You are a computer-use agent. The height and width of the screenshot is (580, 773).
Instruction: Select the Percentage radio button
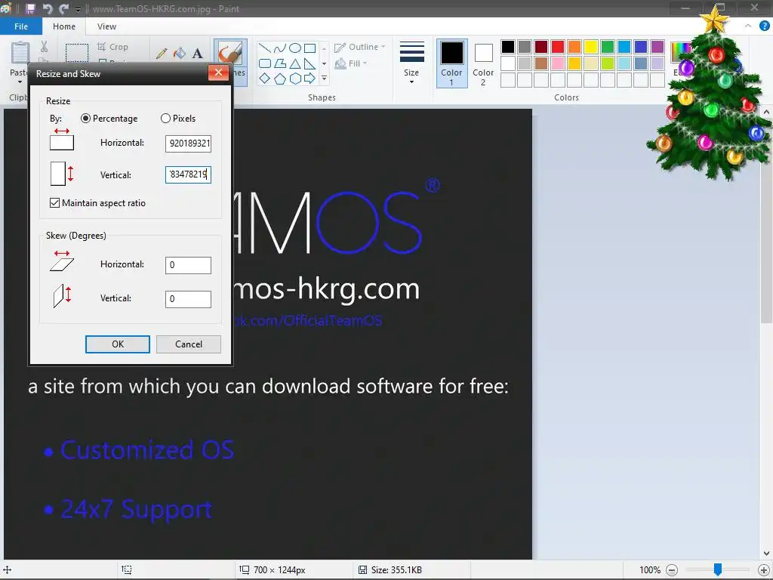point(85,119)
